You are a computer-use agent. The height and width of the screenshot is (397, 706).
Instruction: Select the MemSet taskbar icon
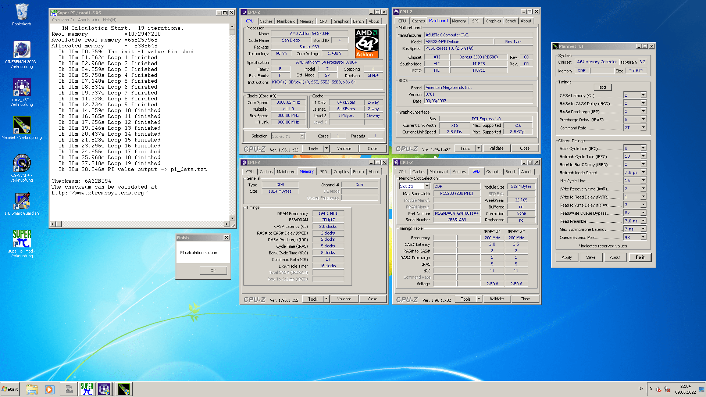tap(124, 389)
